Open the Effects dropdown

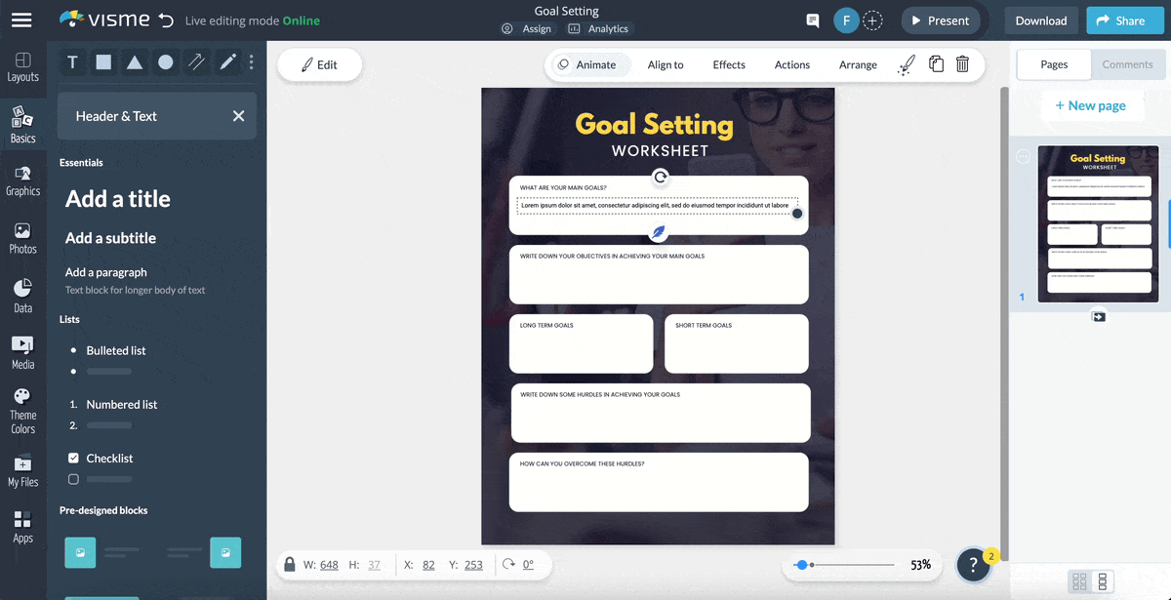coord(728,64)
